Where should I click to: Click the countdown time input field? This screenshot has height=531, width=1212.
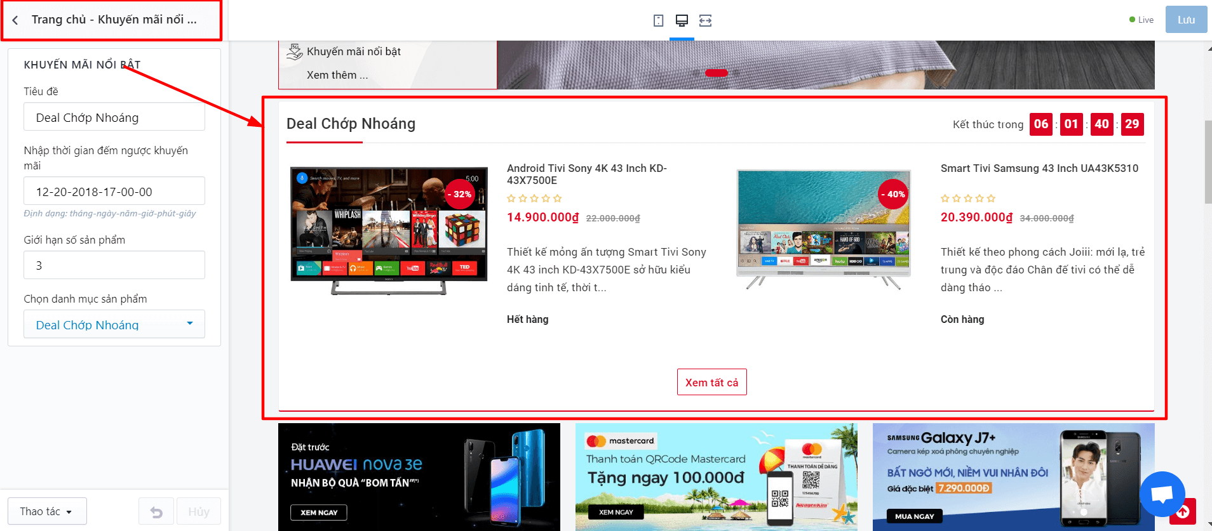click(114, 191)
